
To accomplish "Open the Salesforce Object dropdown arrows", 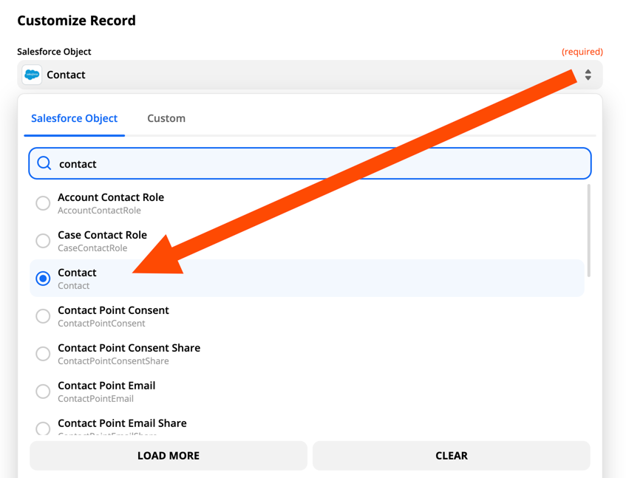I will click(588, 75).
